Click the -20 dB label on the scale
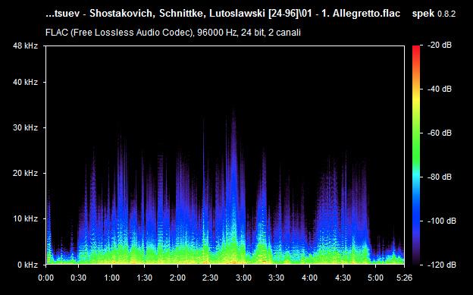The height and width of the screenshot is (295, 473). tap(440, 46)
